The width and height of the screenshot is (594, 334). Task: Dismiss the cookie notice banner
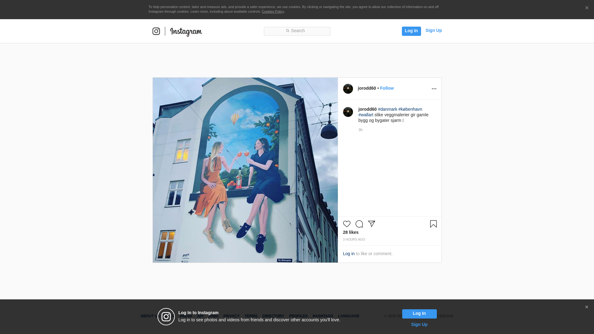[587, 8]
